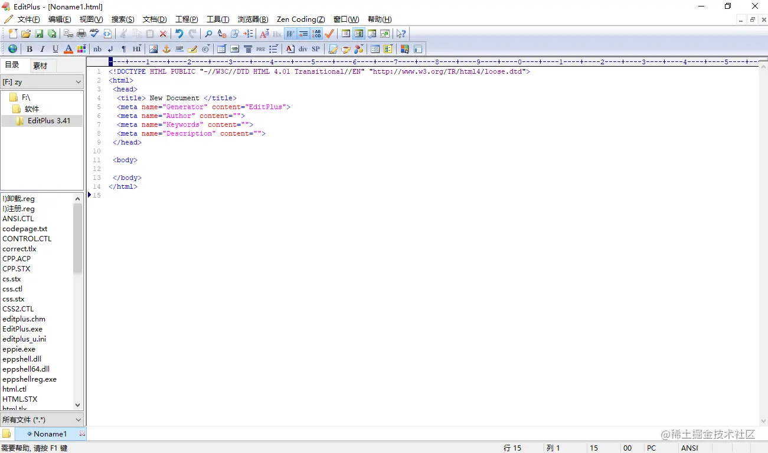Insert an anchor with the anchor icon

tap(166, 48)
